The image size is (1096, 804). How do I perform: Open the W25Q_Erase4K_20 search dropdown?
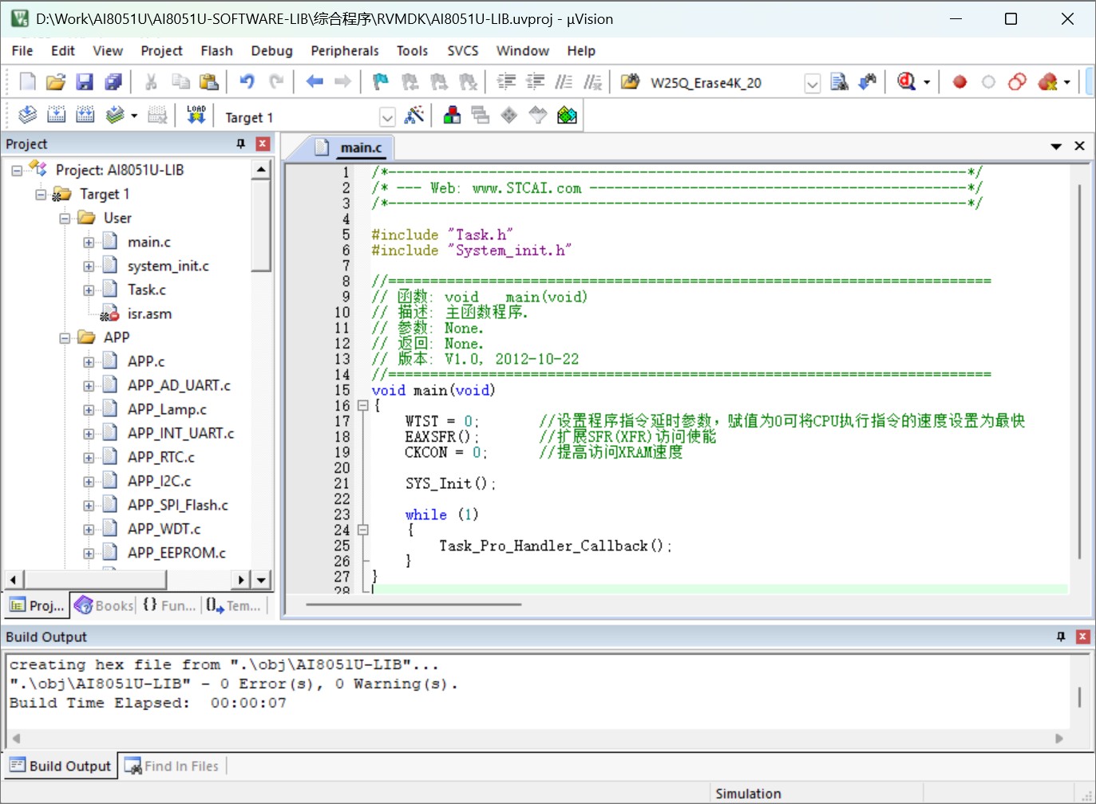pos(812,84)
